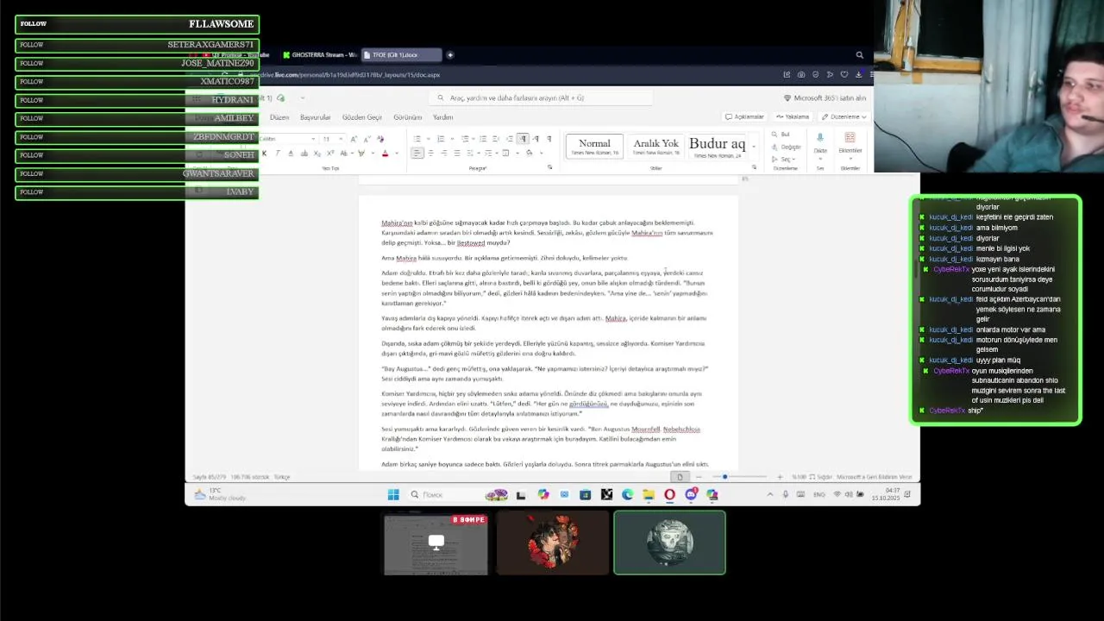1104x621 pixels.
Task: Open the Düzenleme mode dropdown
Action: pos(844,116)
